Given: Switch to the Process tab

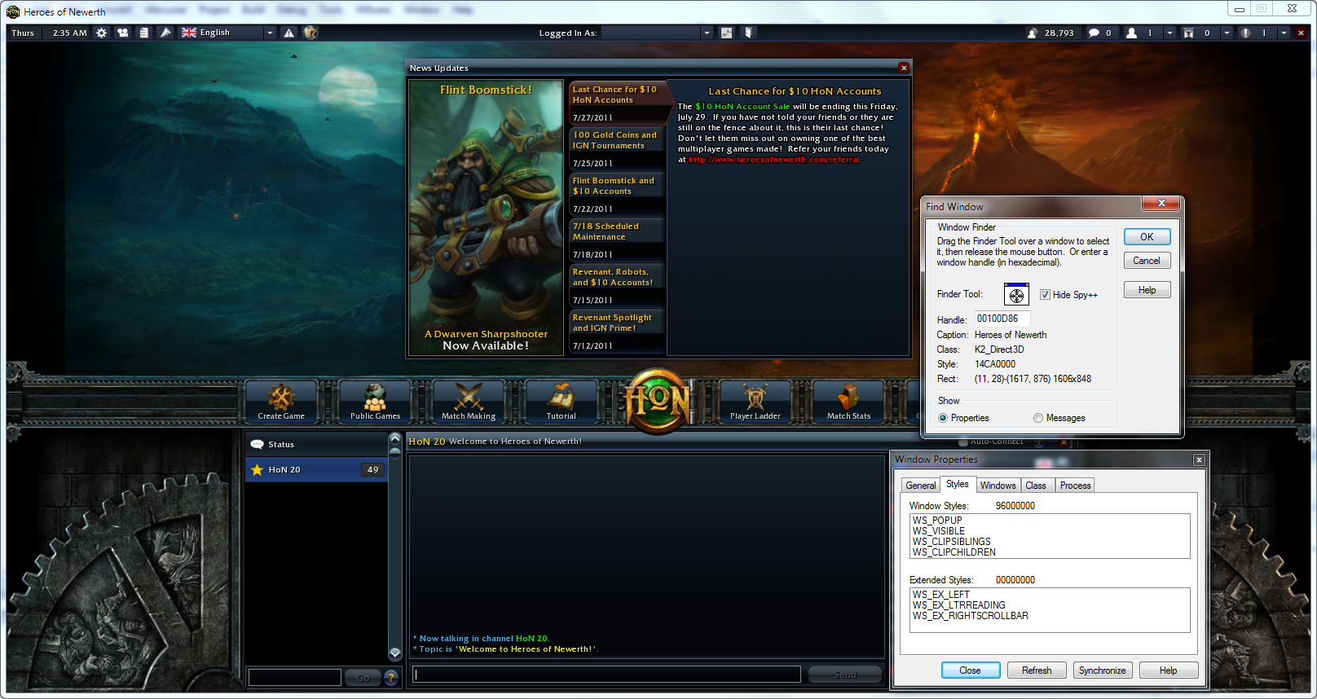Looking at the screenshot, I should point(1075,486).
